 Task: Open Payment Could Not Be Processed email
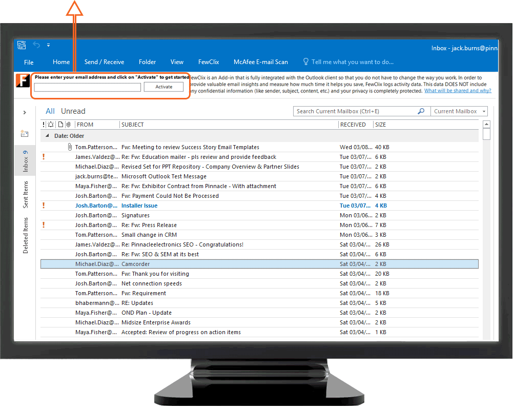pyautogui.click(x=259, y=196)
